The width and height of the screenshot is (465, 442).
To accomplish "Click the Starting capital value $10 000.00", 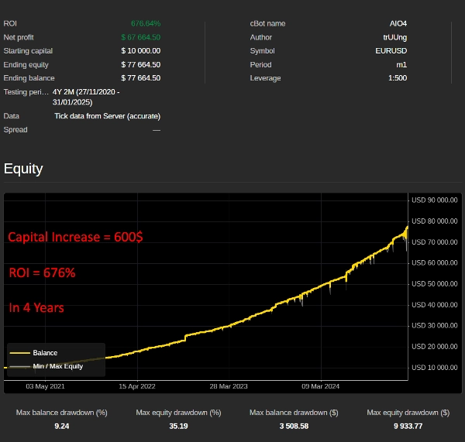I will [141, 51].
